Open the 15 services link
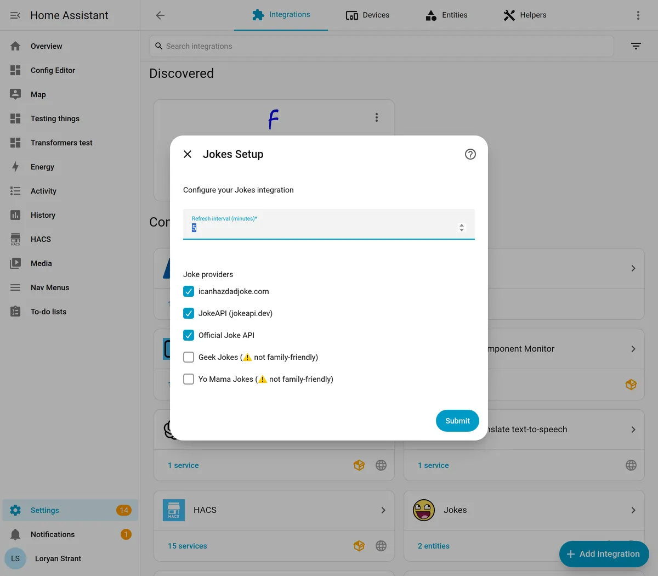The image size is (658, 576). click(188, 546)
